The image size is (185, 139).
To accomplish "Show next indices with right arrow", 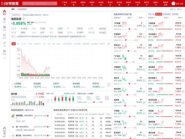I will tap(109, 85).
